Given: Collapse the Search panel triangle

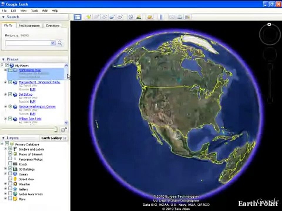Looking at the screenshot, I should click(3, 17).
